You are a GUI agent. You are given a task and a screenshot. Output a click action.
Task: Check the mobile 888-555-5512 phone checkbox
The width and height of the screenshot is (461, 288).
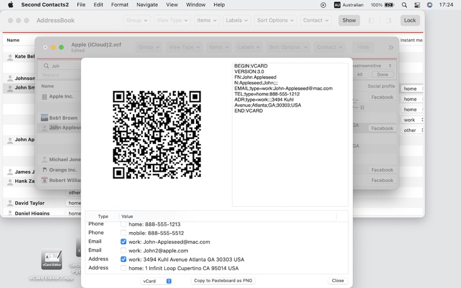(x=123, y=233)
